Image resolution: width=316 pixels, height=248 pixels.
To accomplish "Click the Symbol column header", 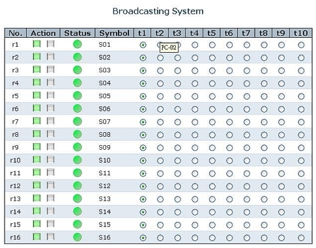I will coord(115,33).
